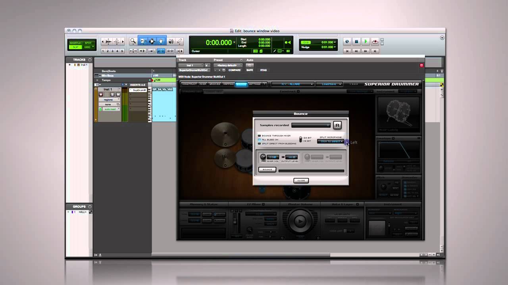Screen dimensions: 508x285
Task: Select the Zoomer magnifier tool
Action: point(133,41)
